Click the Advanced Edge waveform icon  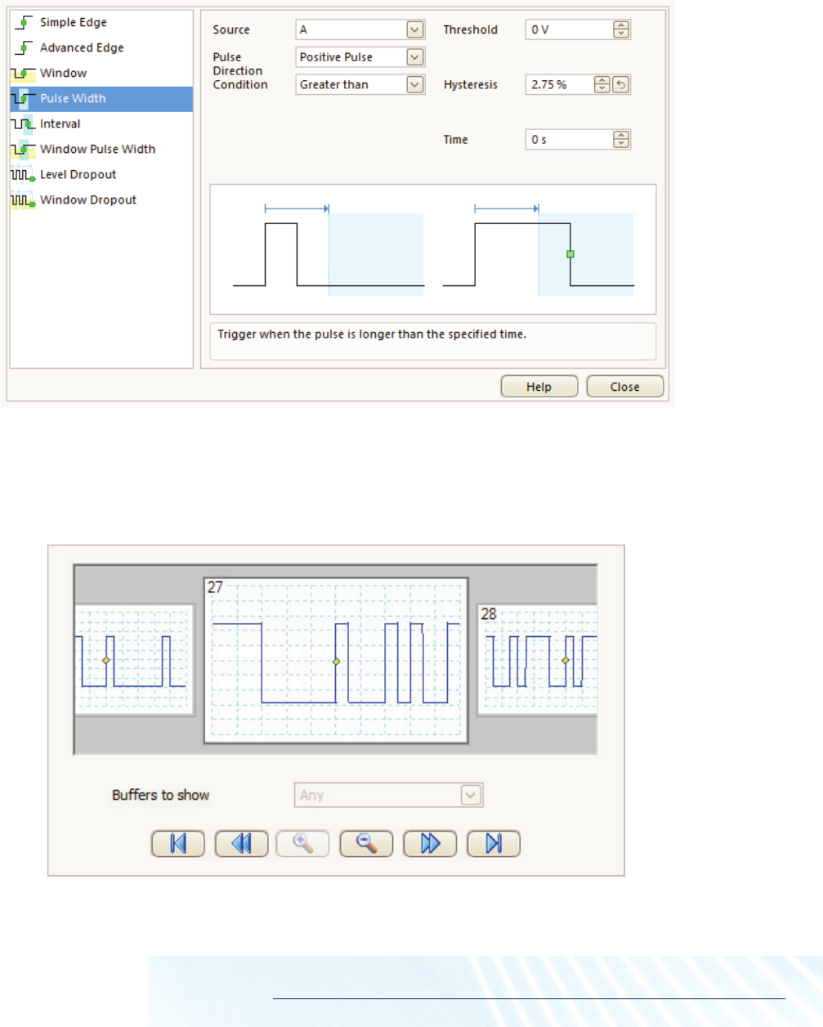coord(24,47)
